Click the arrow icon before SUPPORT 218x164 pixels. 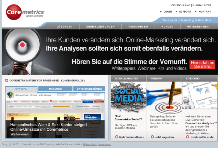point(176,12)
